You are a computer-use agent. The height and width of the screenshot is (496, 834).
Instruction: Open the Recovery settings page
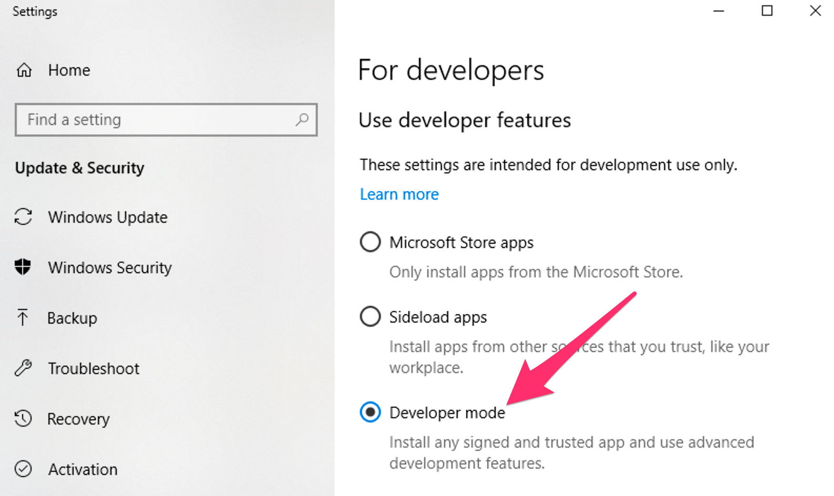pyautogui.click(x=78, y=419)
